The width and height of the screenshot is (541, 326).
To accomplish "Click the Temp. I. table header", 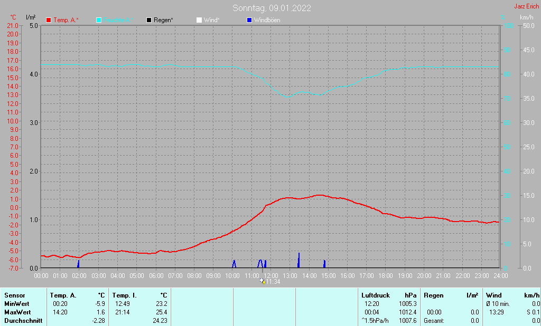I will pyautogui.click(x=124, y=295).
